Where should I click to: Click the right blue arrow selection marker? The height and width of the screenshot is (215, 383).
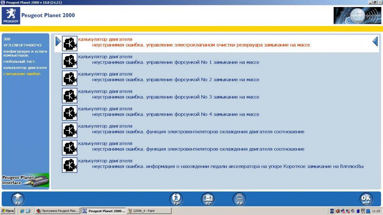click(375, 41)
